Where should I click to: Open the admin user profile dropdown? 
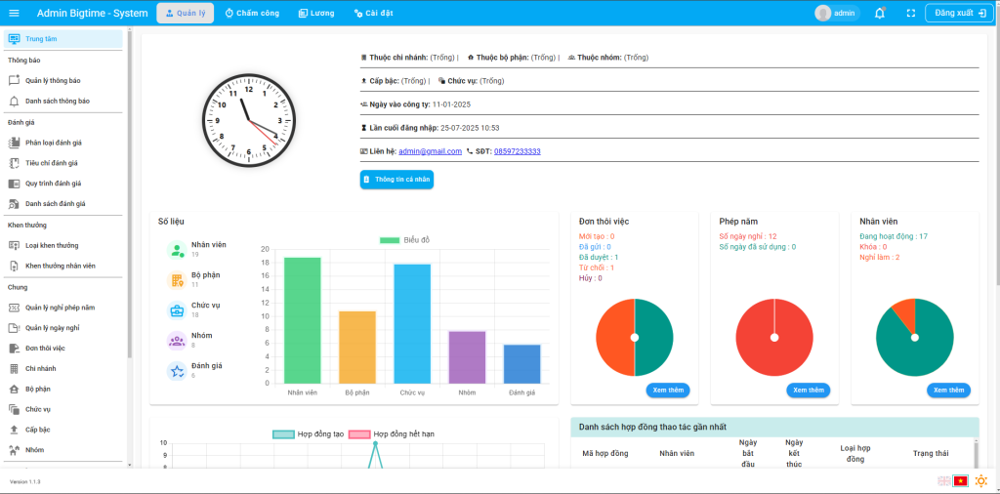837,13
